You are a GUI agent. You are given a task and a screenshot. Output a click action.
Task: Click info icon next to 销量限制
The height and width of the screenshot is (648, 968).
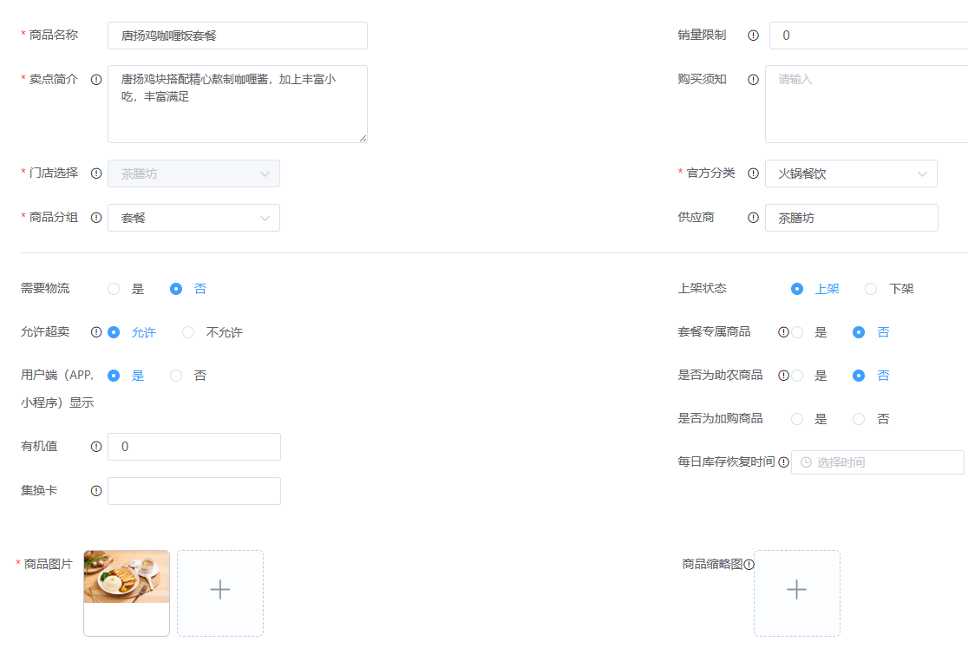[x=753, y=36]
